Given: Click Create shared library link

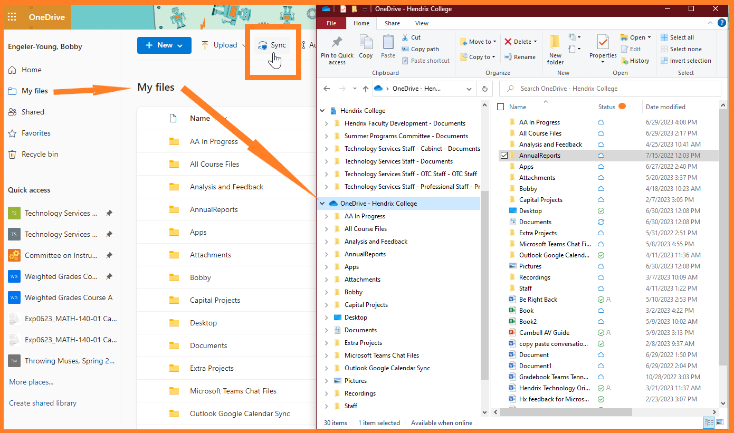Looking at the screenshot, I should [43, 403].
